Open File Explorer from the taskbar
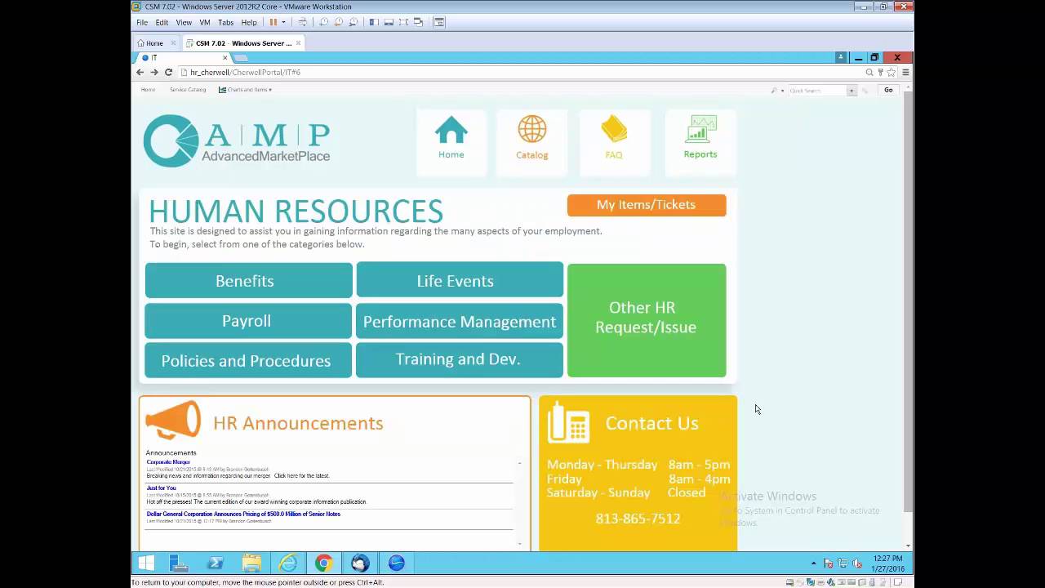 (x=251, y=563)
